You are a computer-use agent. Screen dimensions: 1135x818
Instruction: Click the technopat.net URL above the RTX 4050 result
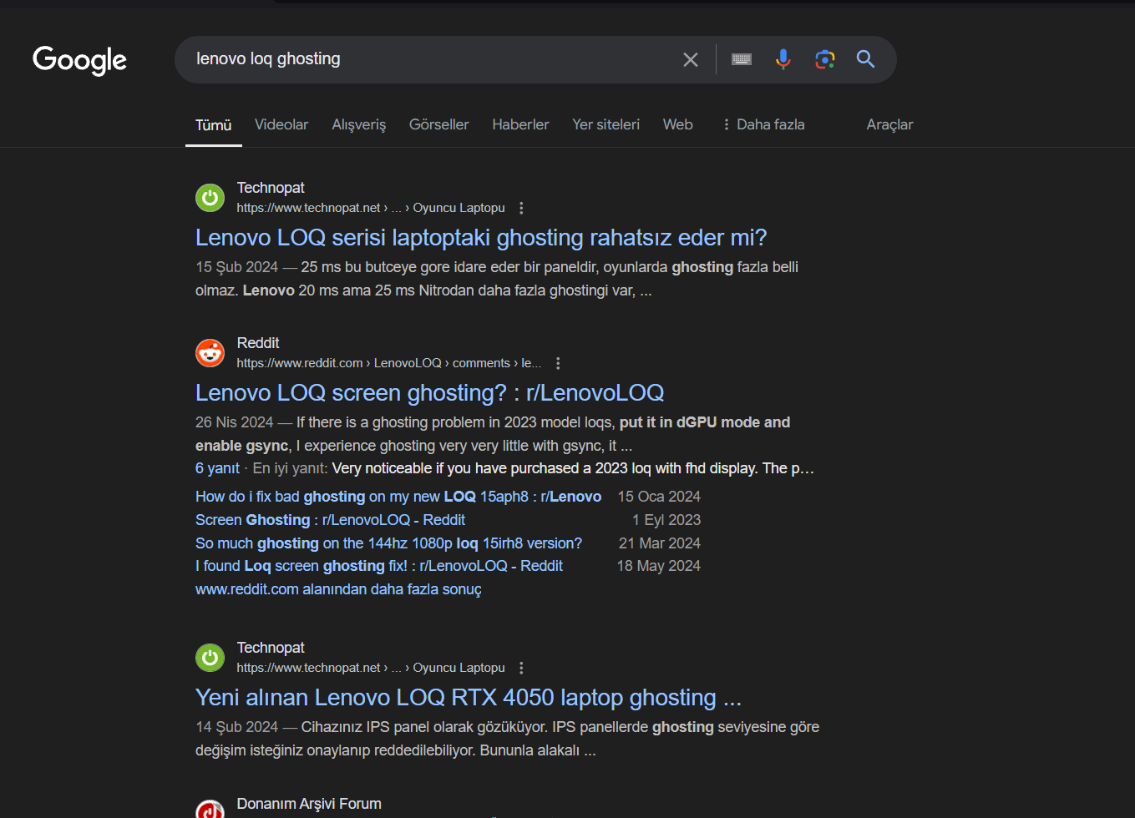point(371,668)
